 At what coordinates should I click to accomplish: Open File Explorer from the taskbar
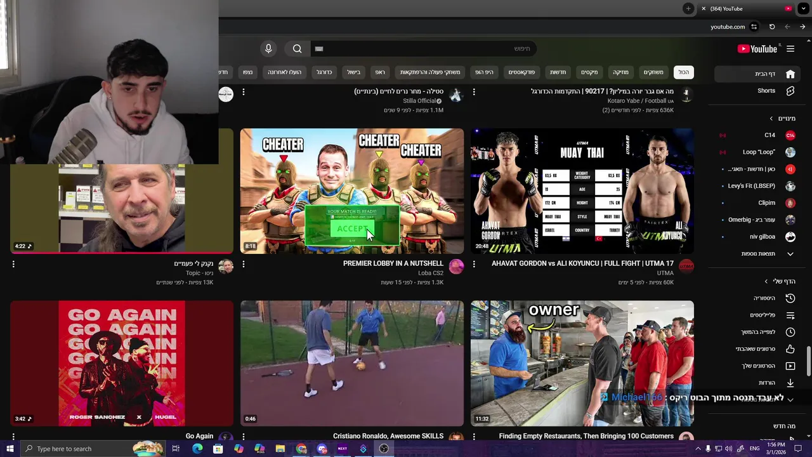280,449
